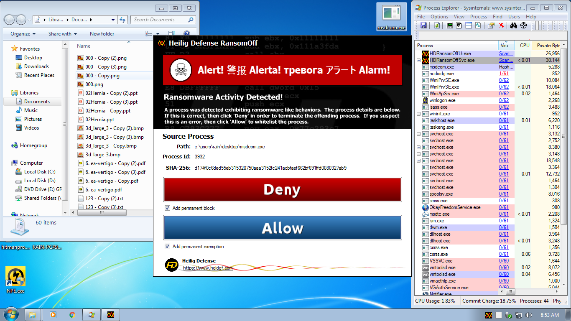Sort files by the Name column header
Screen dimensions: 571x321
point(84,46)
